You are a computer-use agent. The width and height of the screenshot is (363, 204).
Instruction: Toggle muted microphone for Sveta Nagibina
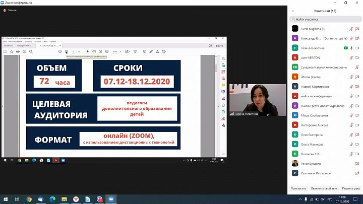pos(350,29)
